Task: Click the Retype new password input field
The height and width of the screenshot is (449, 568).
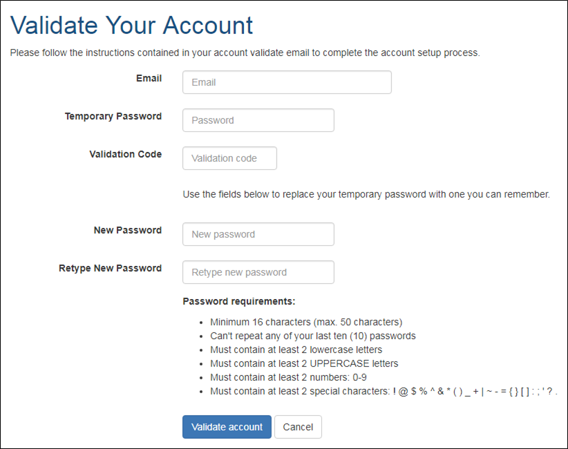Action: pyautogui.click(x=258, y=271)
